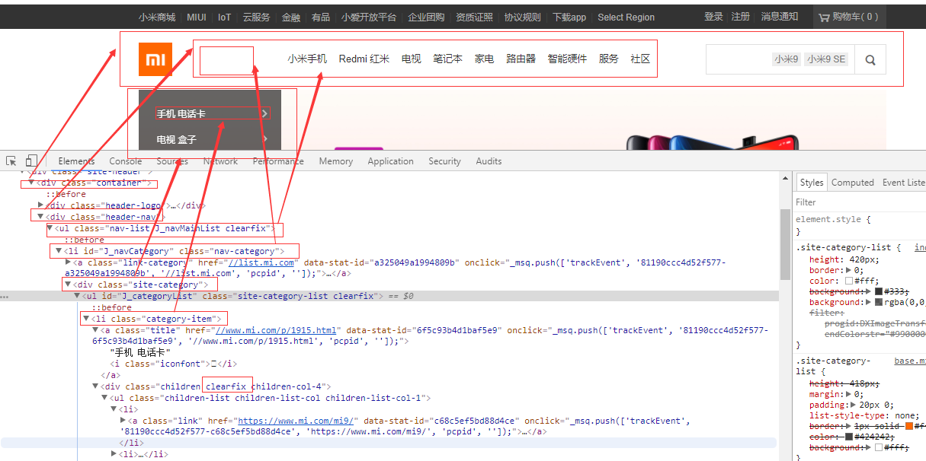Image resolution: width=926 pixels, height=461 pixels.
Task: Collapse the div class="container" node
Action: (31, 183)
